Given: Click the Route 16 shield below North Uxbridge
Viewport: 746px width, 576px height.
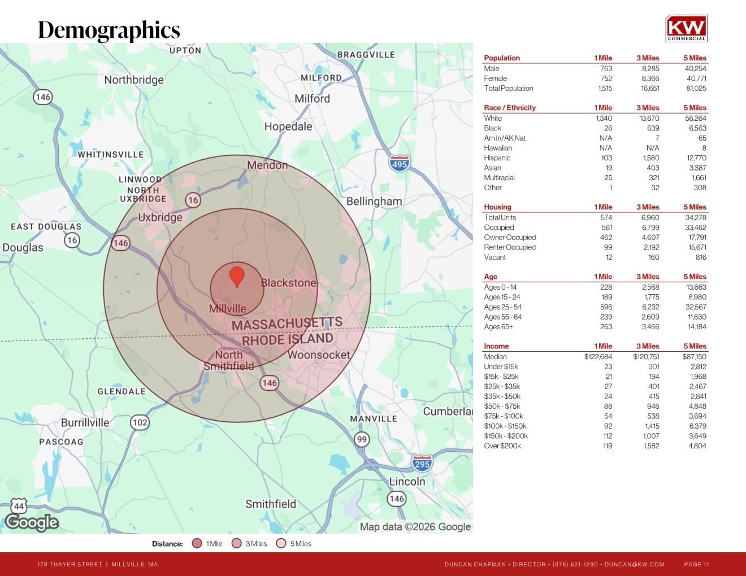Looking at the screenshot, I should click(193, 200).
